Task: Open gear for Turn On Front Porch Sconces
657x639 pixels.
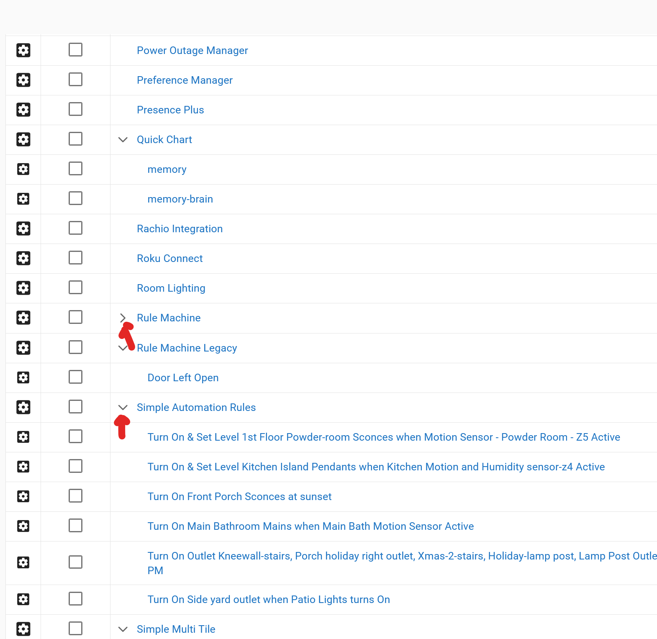Action: click(x=23, y=496)
